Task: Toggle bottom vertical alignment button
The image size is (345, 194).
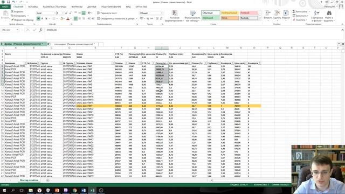Action: [84, 13]
